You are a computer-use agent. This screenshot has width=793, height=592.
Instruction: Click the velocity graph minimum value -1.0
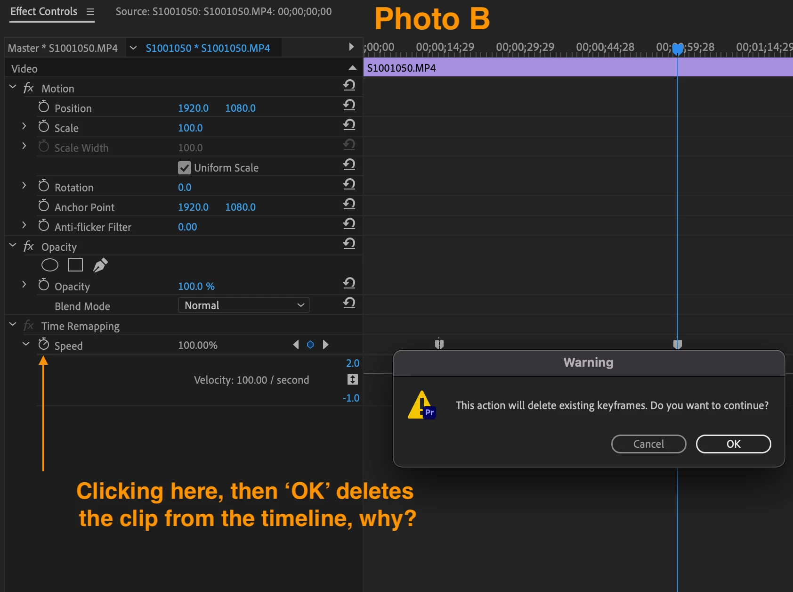coord(351,398)
